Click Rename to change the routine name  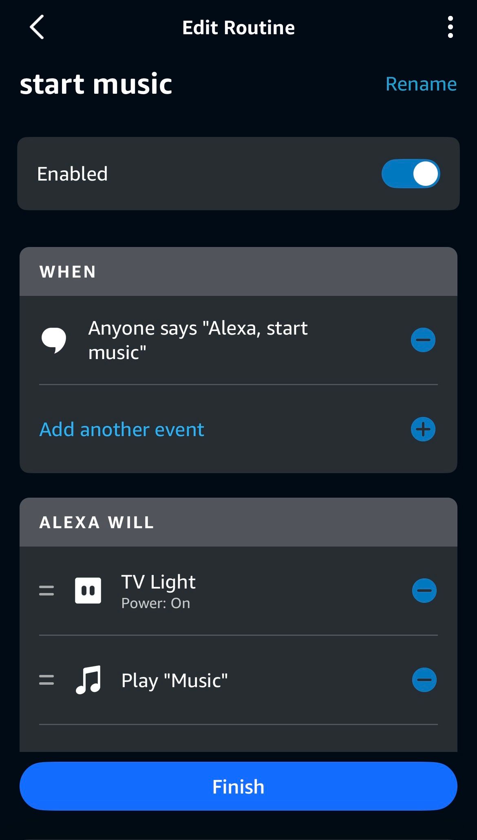(421, 84)
